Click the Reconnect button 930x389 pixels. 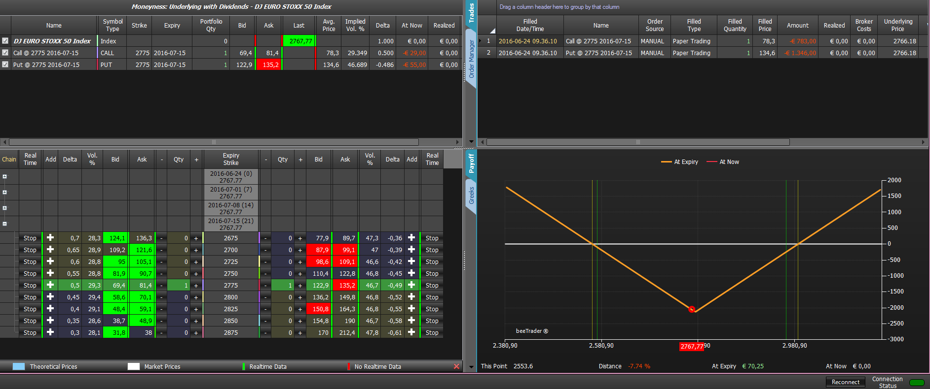[x=846, y=382]
